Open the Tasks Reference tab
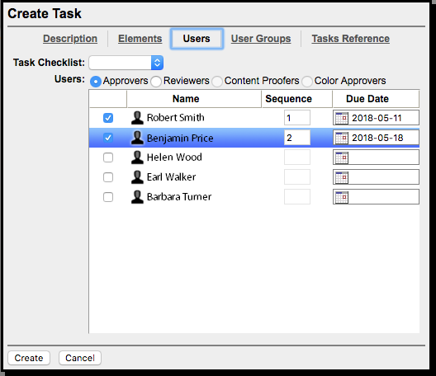Image resolution: width=436 pixels, height=376 pixels. click(350, 39)
